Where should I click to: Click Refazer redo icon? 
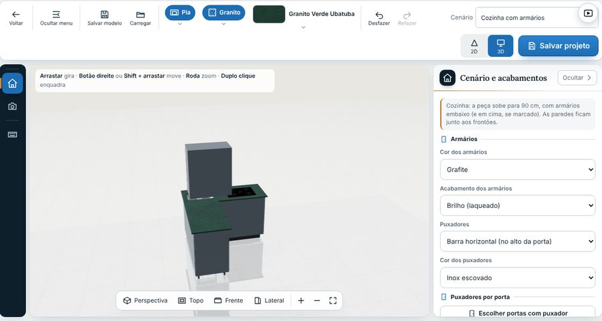click(407, 15)
